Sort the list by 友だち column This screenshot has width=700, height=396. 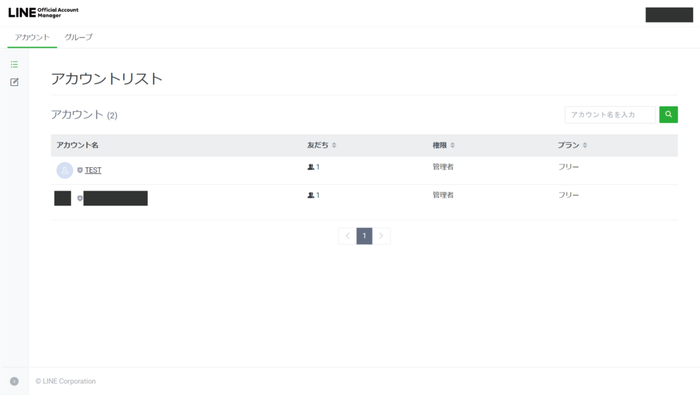[x=334, y=145]
